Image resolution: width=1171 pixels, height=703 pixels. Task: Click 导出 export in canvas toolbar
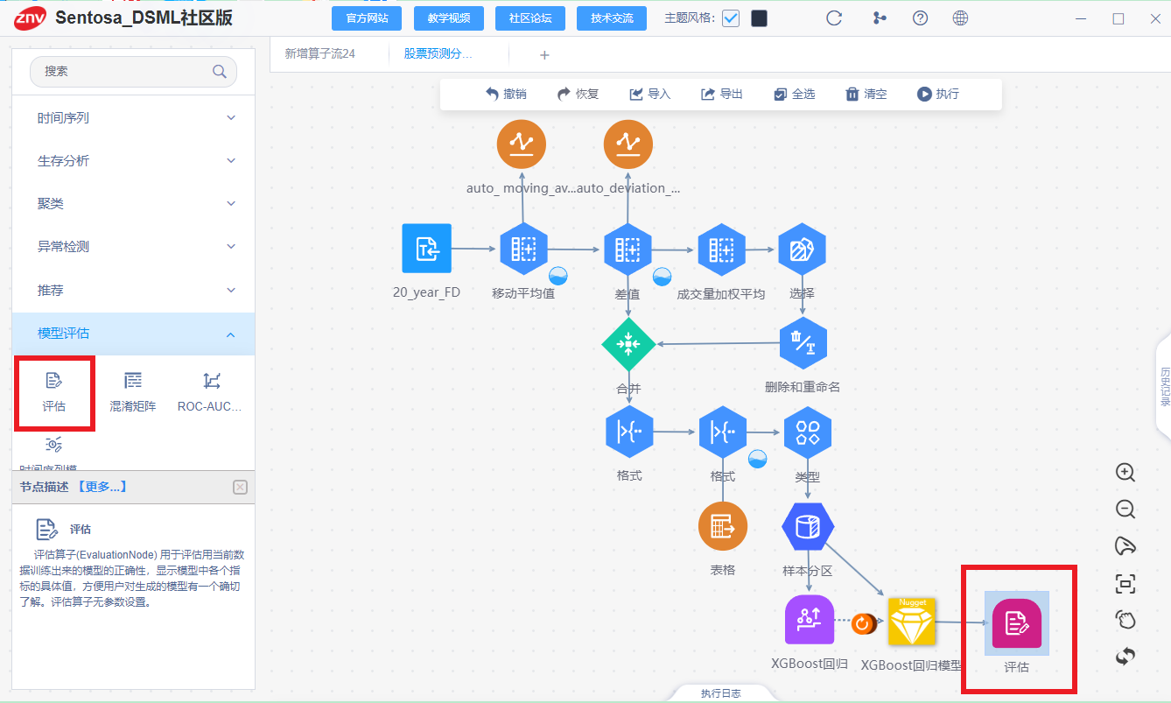pos(721,95)
